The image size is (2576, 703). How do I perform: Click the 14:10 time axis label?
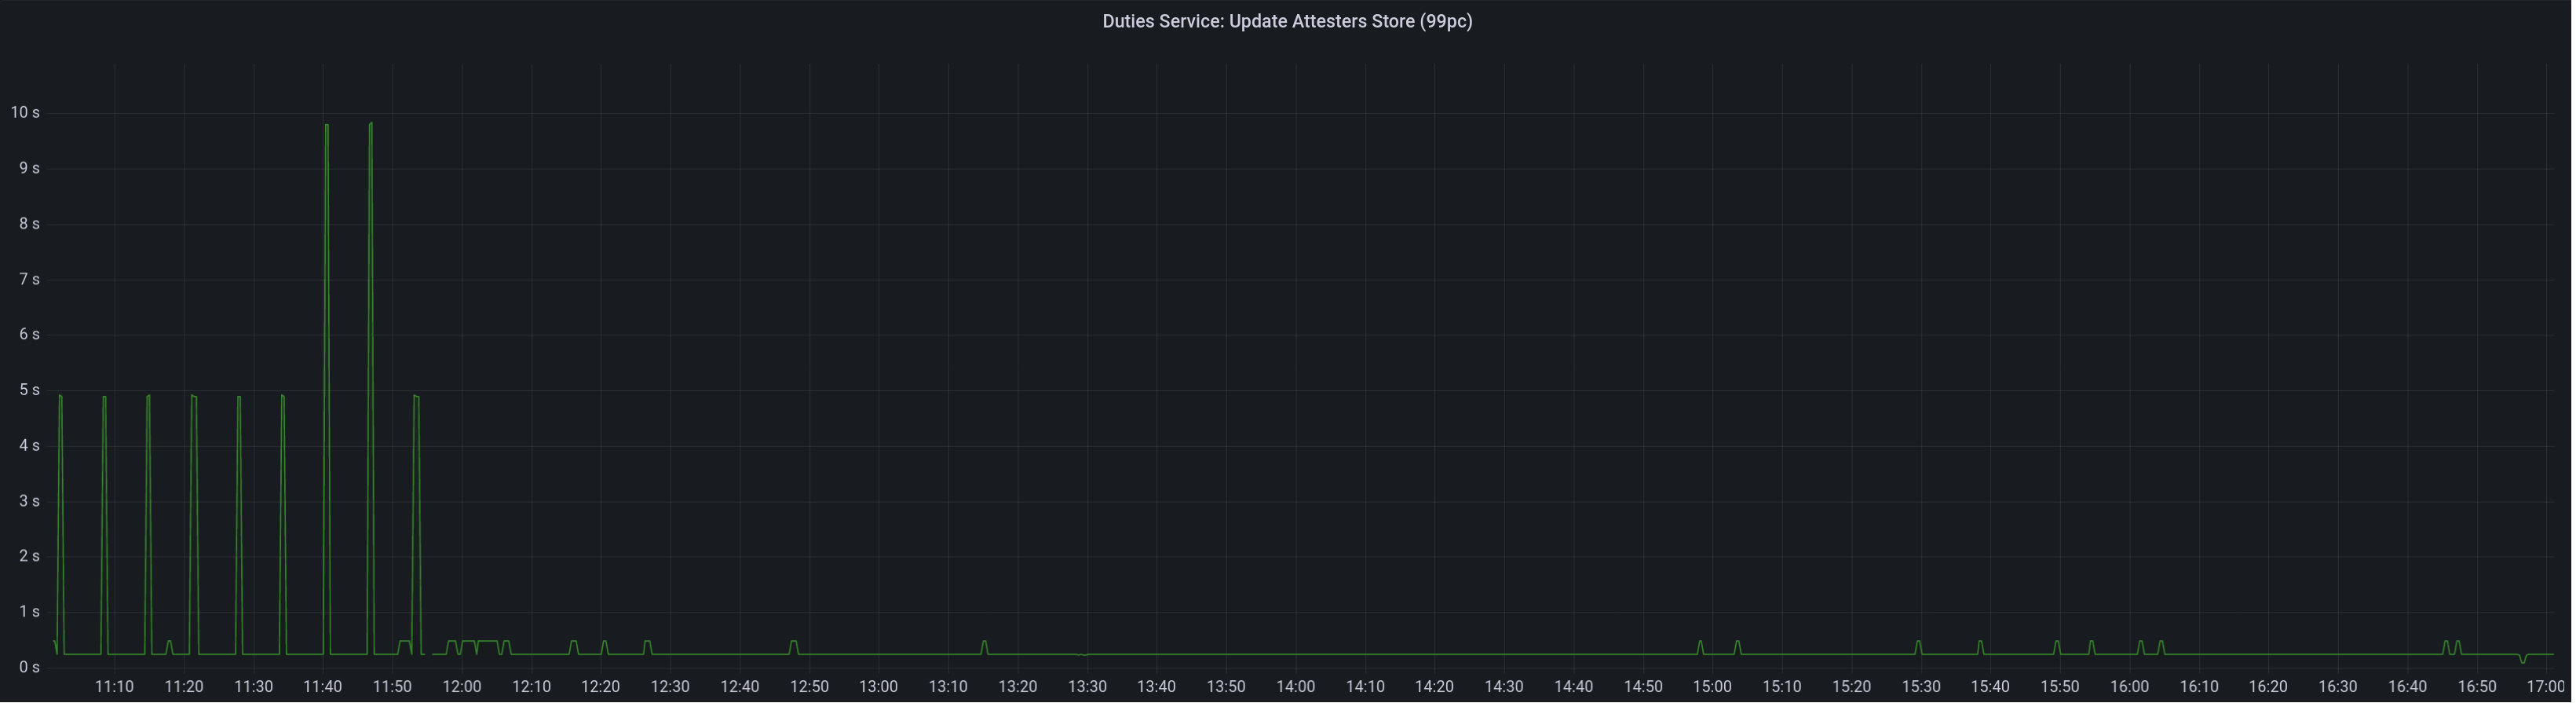click(1365, 687)
